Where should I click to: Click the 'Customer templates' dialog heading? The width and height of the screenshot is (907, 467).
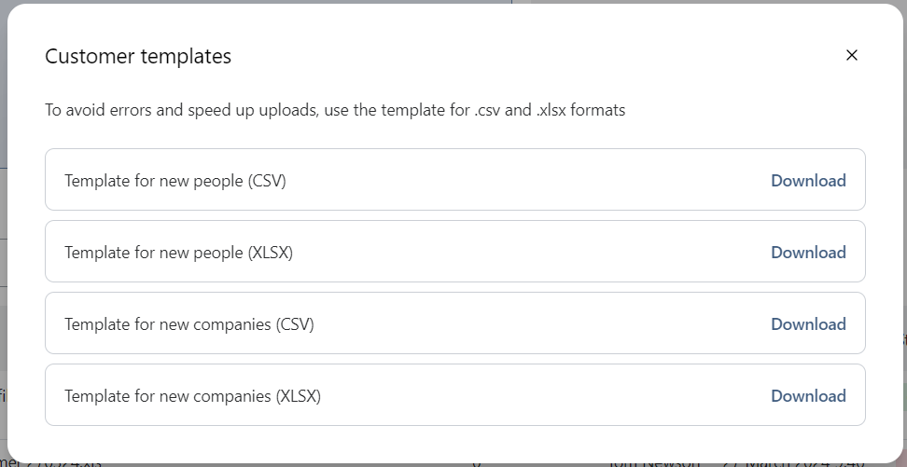138,57
